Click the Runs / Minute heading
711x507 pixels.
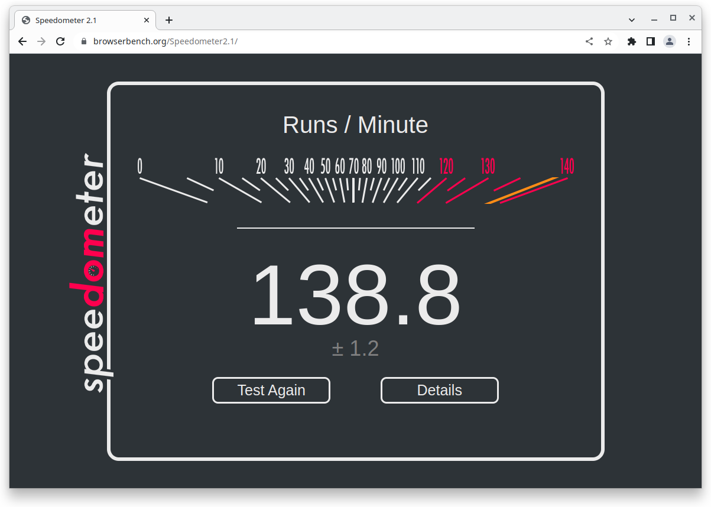355,125
